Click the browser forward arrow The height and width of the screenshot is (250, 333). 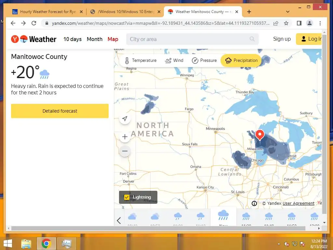[23, 23]
